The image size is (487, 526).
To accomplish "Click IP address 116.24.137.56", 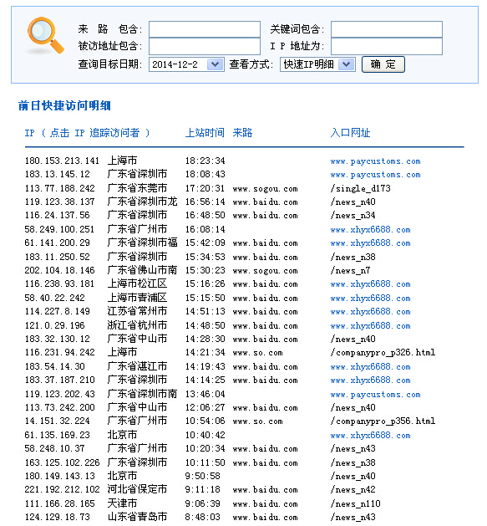I will [58, 215].
